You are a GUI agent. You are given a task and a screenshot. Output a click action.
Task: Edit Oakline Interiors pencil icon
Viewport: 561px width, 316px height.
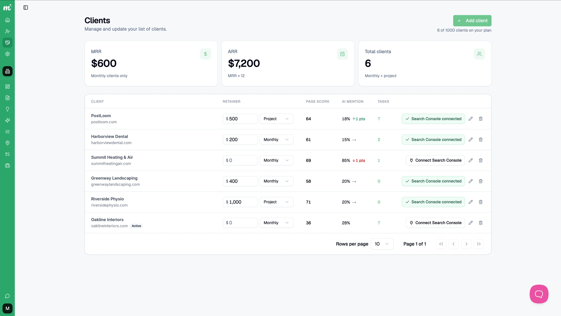click(x=471, y=223)
